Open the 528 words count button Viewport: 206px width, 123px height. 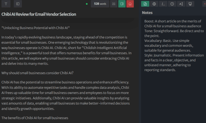click(100, 4)
